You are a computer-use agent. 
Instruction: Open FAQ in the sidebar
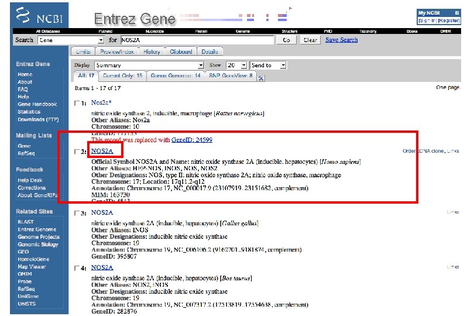tap(23, 90)
